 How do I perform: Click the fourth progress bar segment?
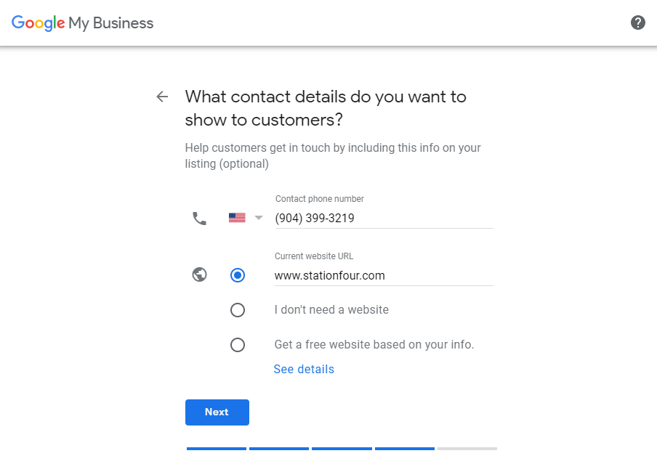405,449
